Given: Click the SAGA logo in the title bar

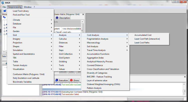Looking at the screenshot, I should [x=3, y=3].
